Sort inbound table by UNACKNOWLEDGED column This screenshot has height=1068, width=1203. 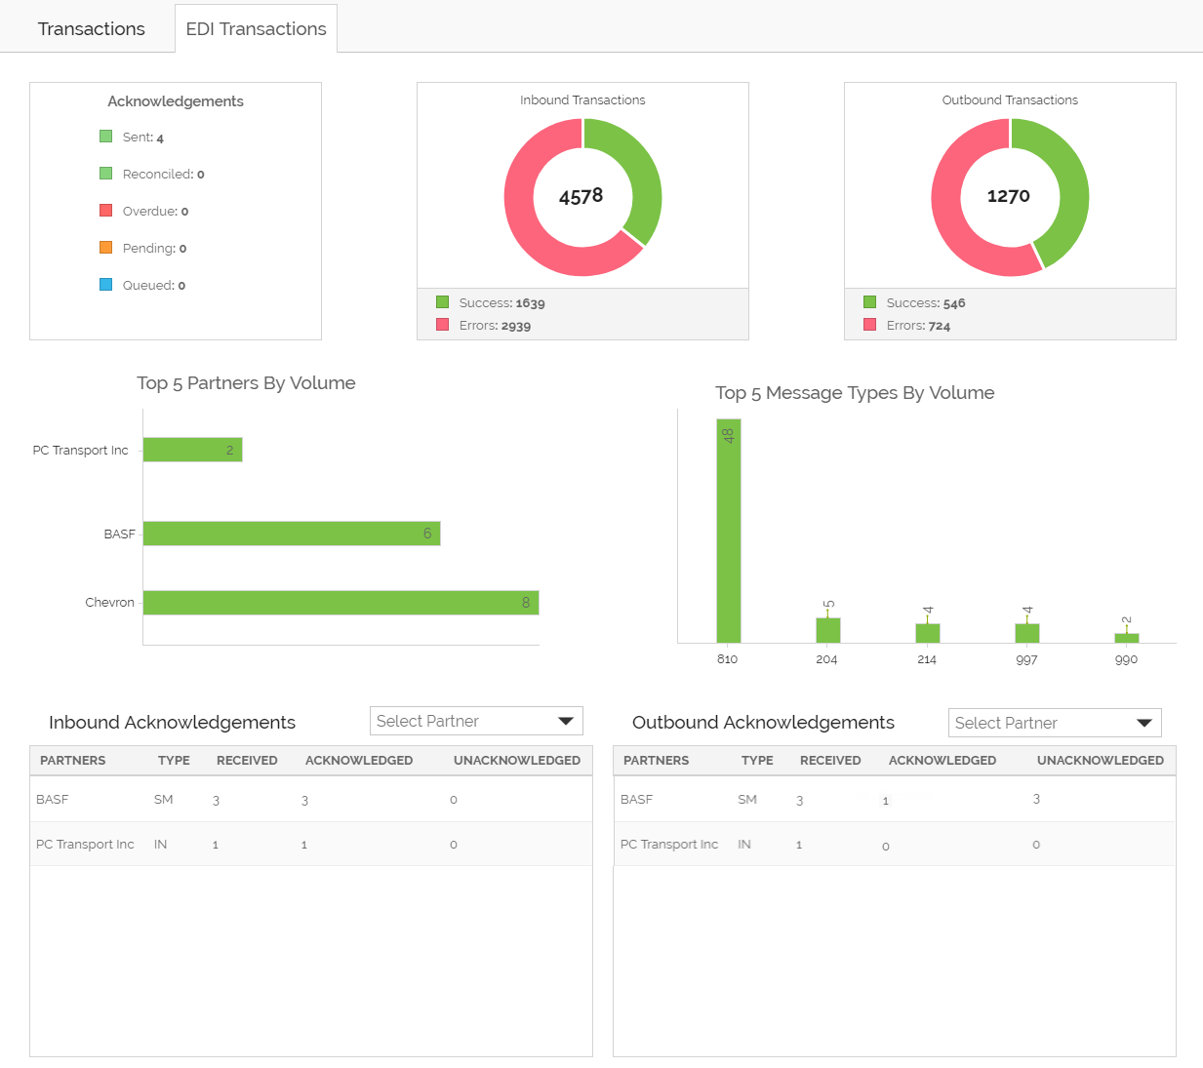click(516, 761)
